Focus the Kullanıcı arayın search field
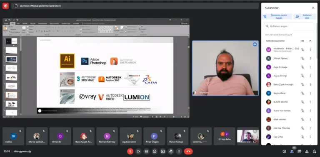320x157 pixels. point(288,26)
